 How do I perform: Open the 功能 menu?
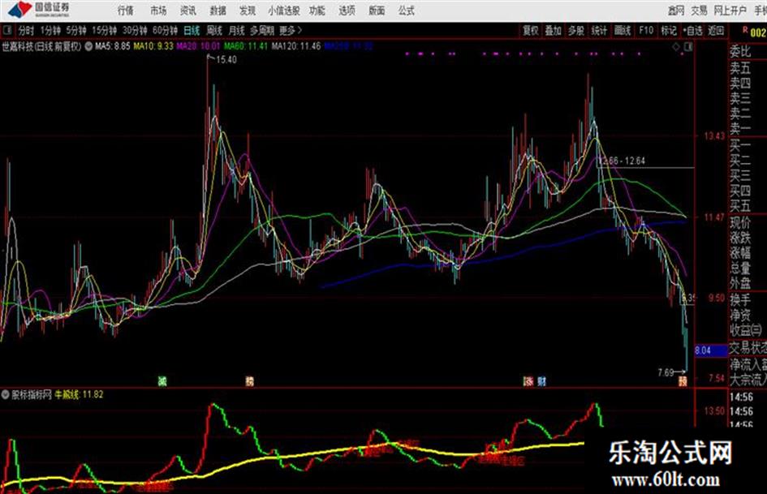coord(317,11)
